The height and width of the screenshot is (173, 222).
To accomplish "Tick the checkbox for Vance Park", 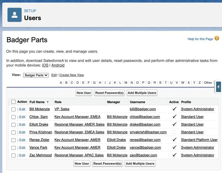I will [14, 148].
